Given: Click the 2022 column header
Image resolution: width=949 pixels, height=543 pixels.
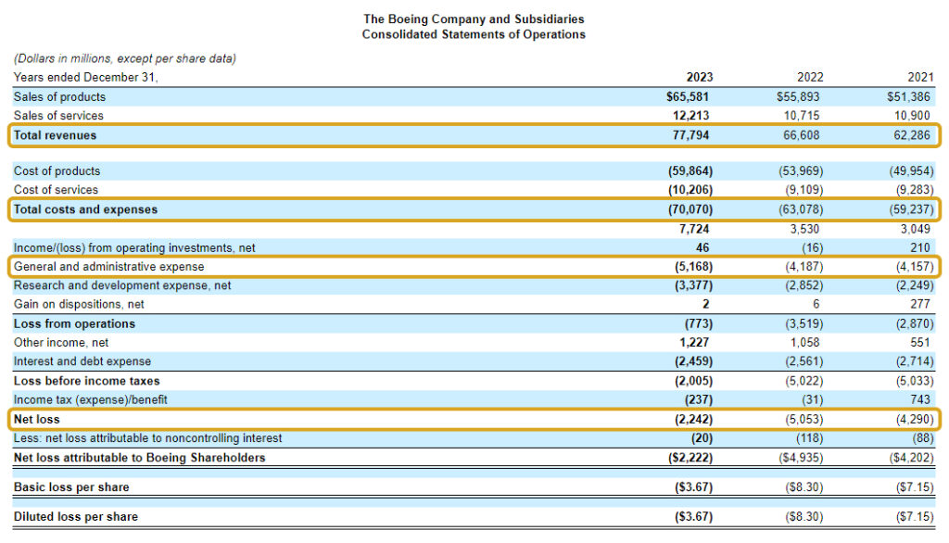Looking at the screenshot, I should point(809,78).
